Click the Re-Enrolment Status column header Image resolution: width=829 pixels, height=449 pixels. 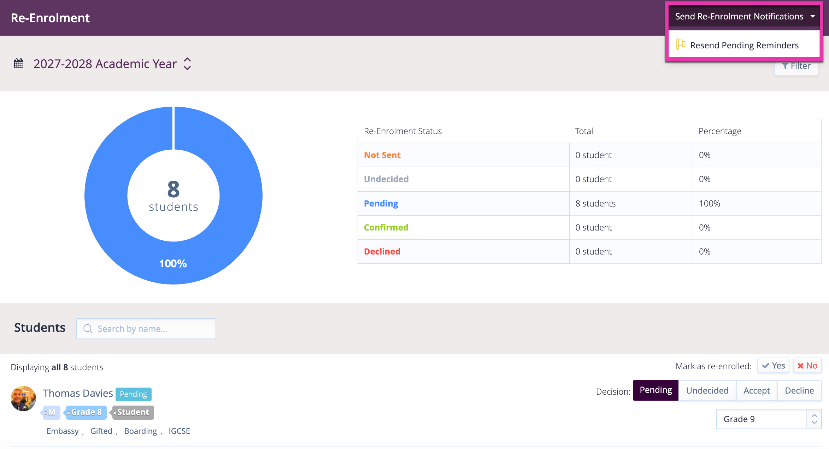[403, 131]
